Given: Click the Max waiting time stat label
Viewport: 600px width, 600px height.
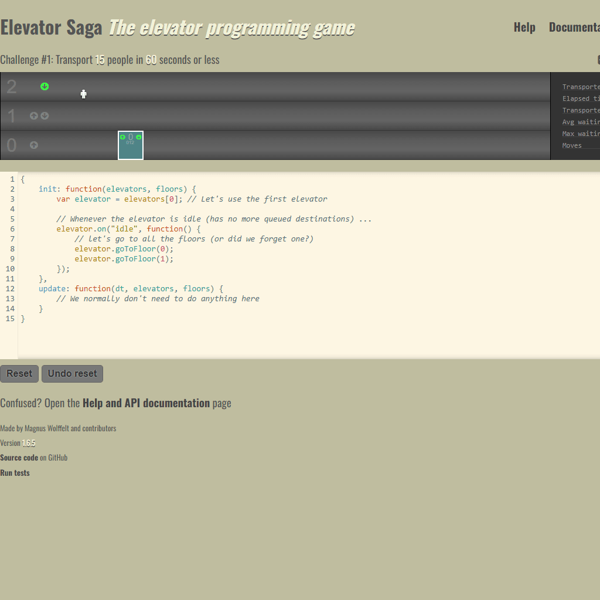Looking at the screenshot, I should pos(581,134).
